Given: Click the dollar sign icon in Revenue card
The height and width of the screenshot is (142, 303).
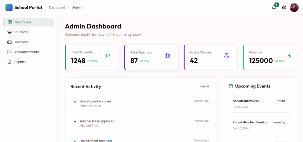Looking at the screenshot, I should (x=289, y=56).
